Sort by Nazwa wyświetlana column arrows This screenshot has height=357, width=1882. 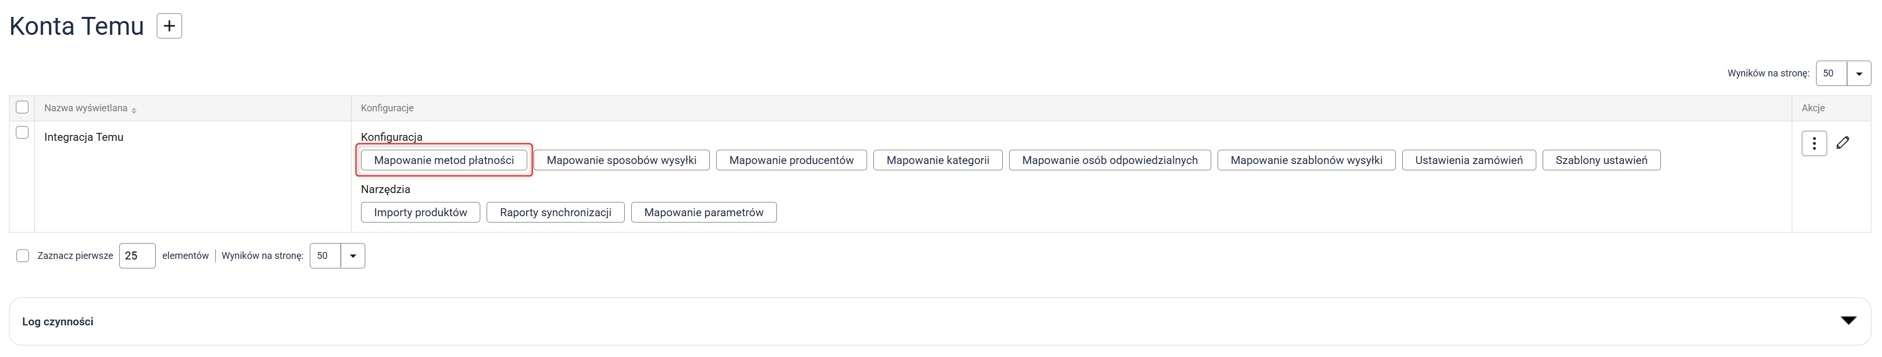point(135,110)
